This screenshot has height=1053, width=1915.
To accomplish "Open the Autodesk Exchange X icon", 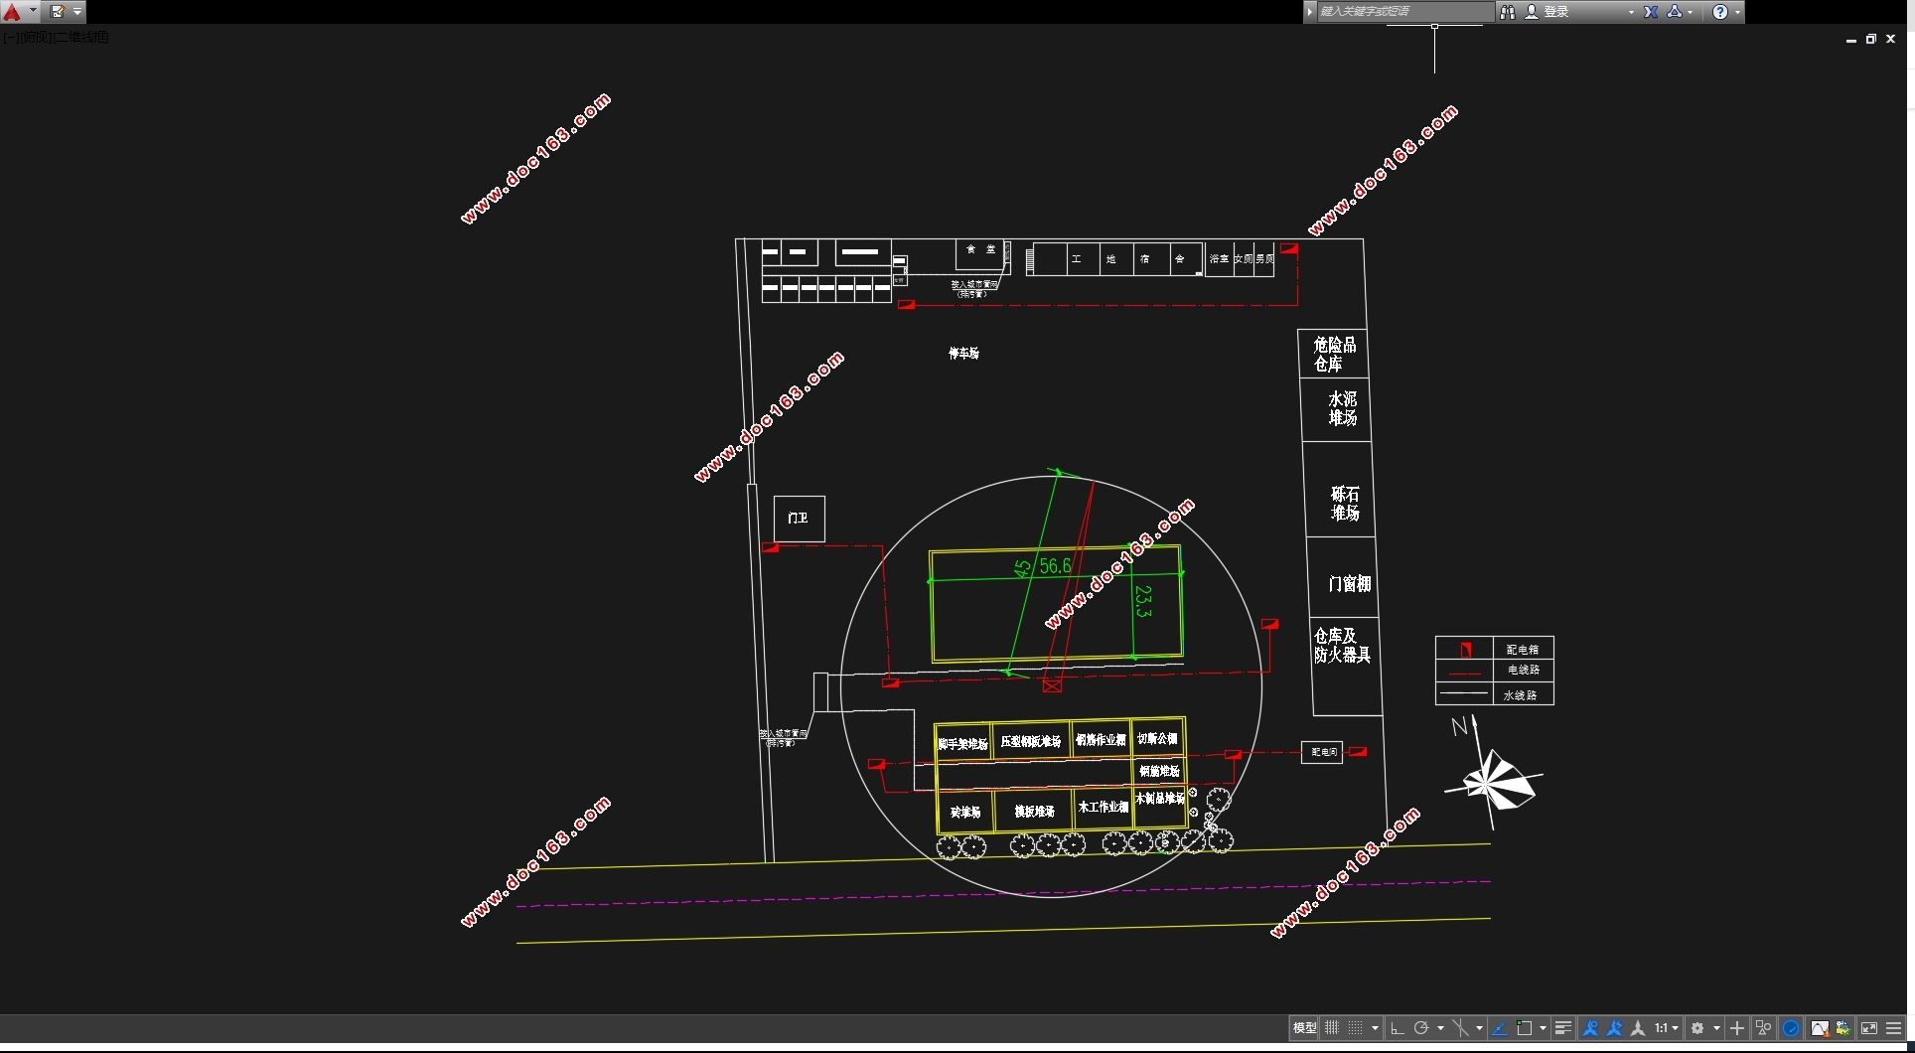I will click(1651, 12).
